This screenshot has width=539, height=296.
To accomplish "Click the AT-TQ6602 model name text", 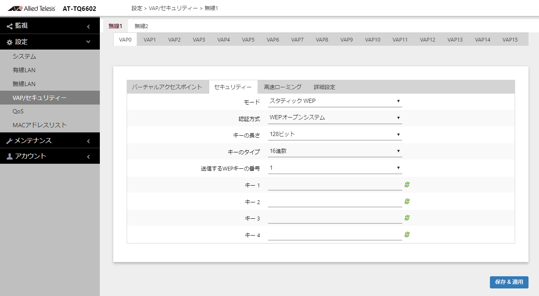I will [x=79, y=8].
